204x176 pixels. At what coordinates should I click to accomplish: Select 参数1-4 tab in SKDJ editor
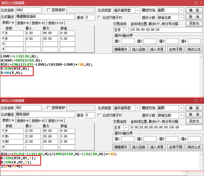coord(8,23)
